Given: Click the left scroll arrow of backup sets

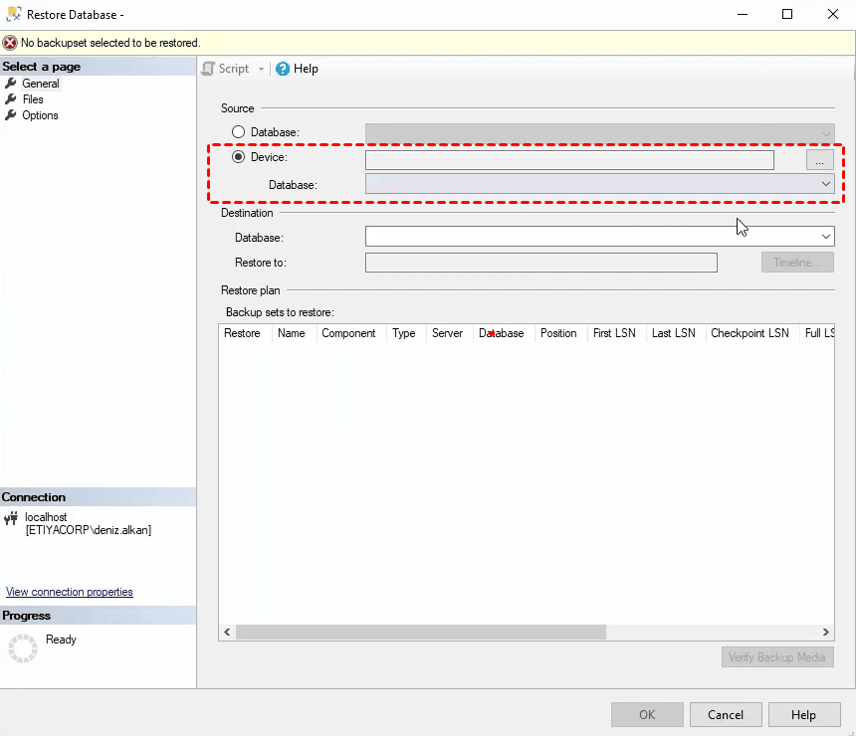Looking at the screenshot, I should (x=227, y=632).
